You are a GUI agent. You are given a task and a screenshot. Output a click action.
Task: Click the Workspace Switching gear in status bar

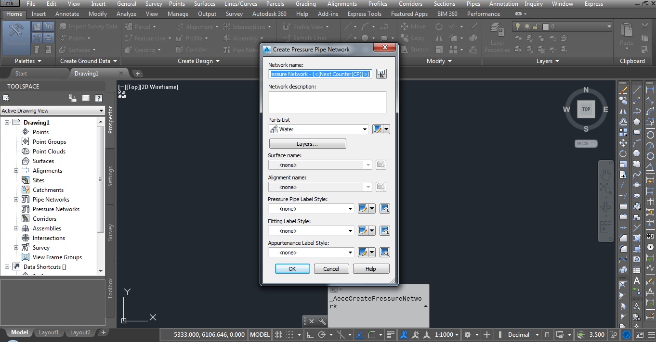(x=467, y=335)
